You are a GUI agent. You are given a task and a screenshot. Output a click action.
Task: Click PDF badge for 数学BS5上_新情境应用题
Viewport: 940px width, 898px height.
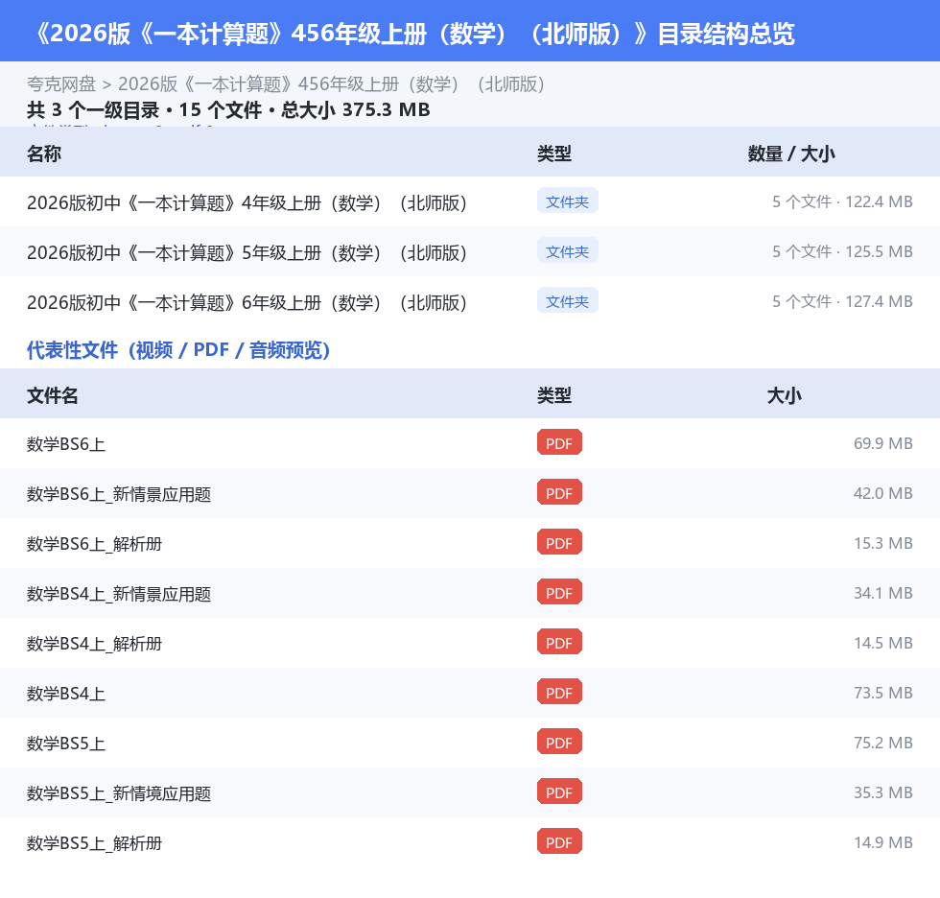[559, 792]
